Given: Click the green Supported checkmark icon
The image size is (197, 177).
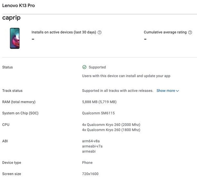Looking at the screenshot, I should click(x=84, y=67).
